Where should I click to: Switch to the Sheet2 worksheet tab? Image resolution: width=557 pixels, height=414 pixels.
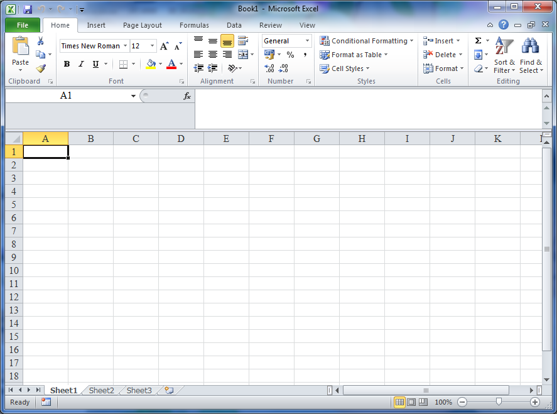[102, 390]
